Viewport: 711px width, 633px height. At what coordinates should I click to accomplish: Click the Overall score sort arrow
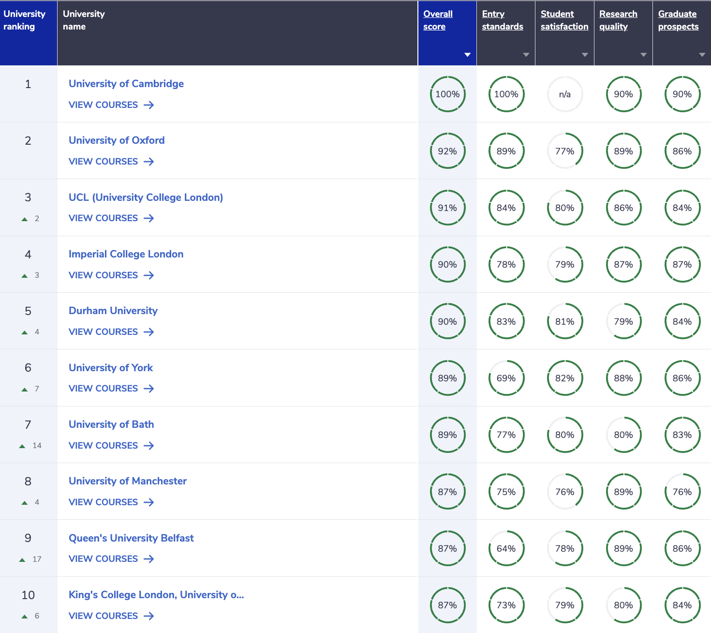pos(467,55)
